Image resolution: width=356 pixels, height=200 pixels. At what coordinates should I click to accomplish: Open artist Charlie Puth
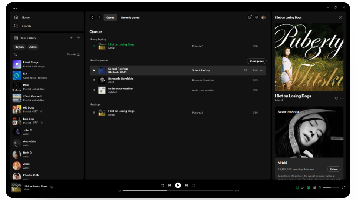(47, 176)
